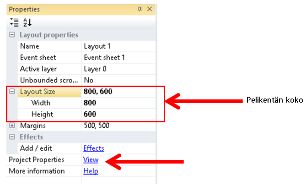Collapse the Layout properties section
This screenshot has height=186, width=306.
click(x=12, y=35)
